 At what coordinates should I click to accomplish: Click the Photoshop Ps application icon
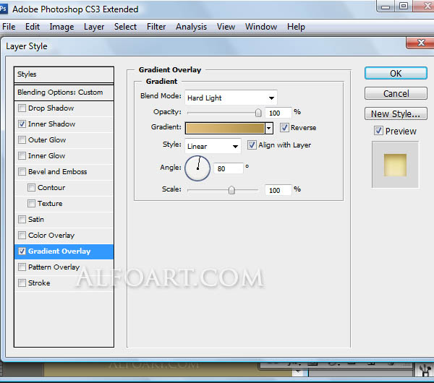point(3,9)
